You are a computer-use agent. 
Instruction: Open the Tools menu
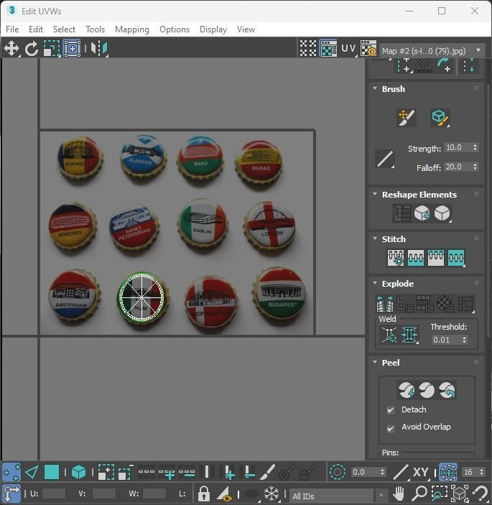95,29
